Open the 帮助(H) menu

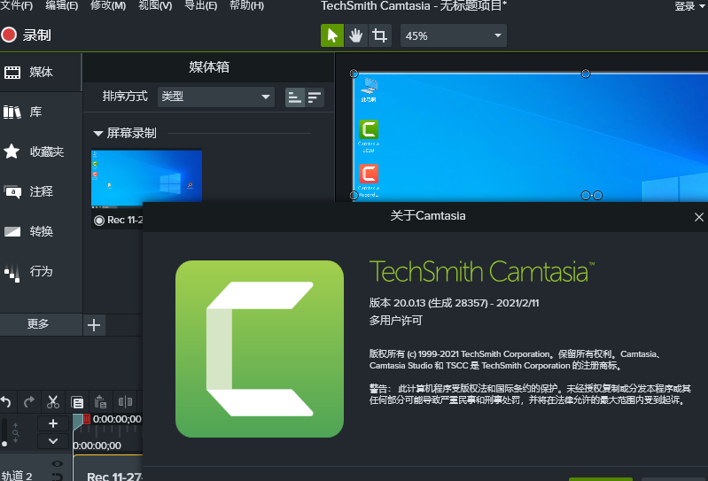(x=246, y=5)
